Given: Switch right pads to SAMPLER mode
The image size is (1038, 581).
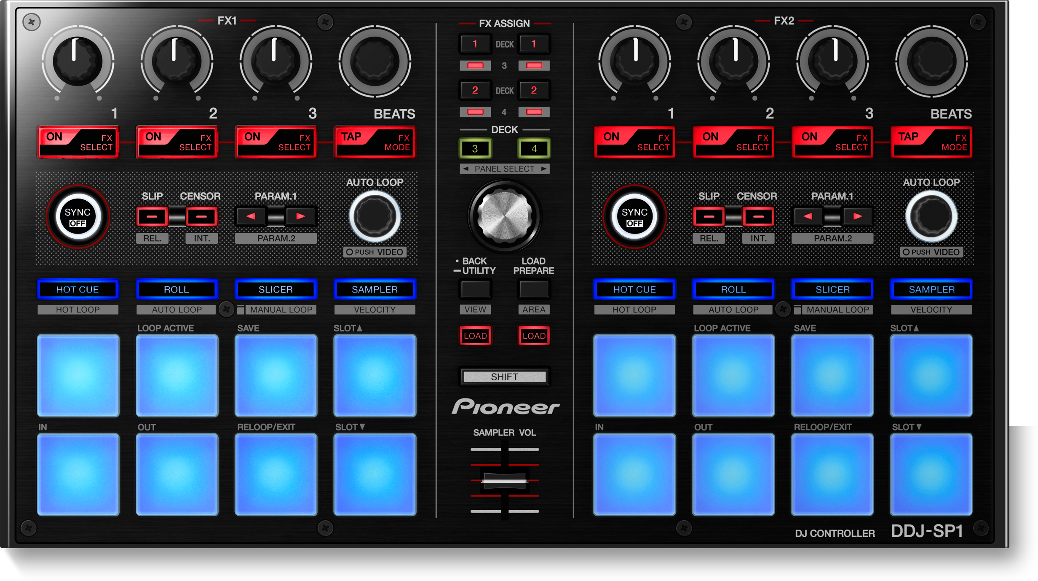Looking at the screenshot, I should pos(931,289).
